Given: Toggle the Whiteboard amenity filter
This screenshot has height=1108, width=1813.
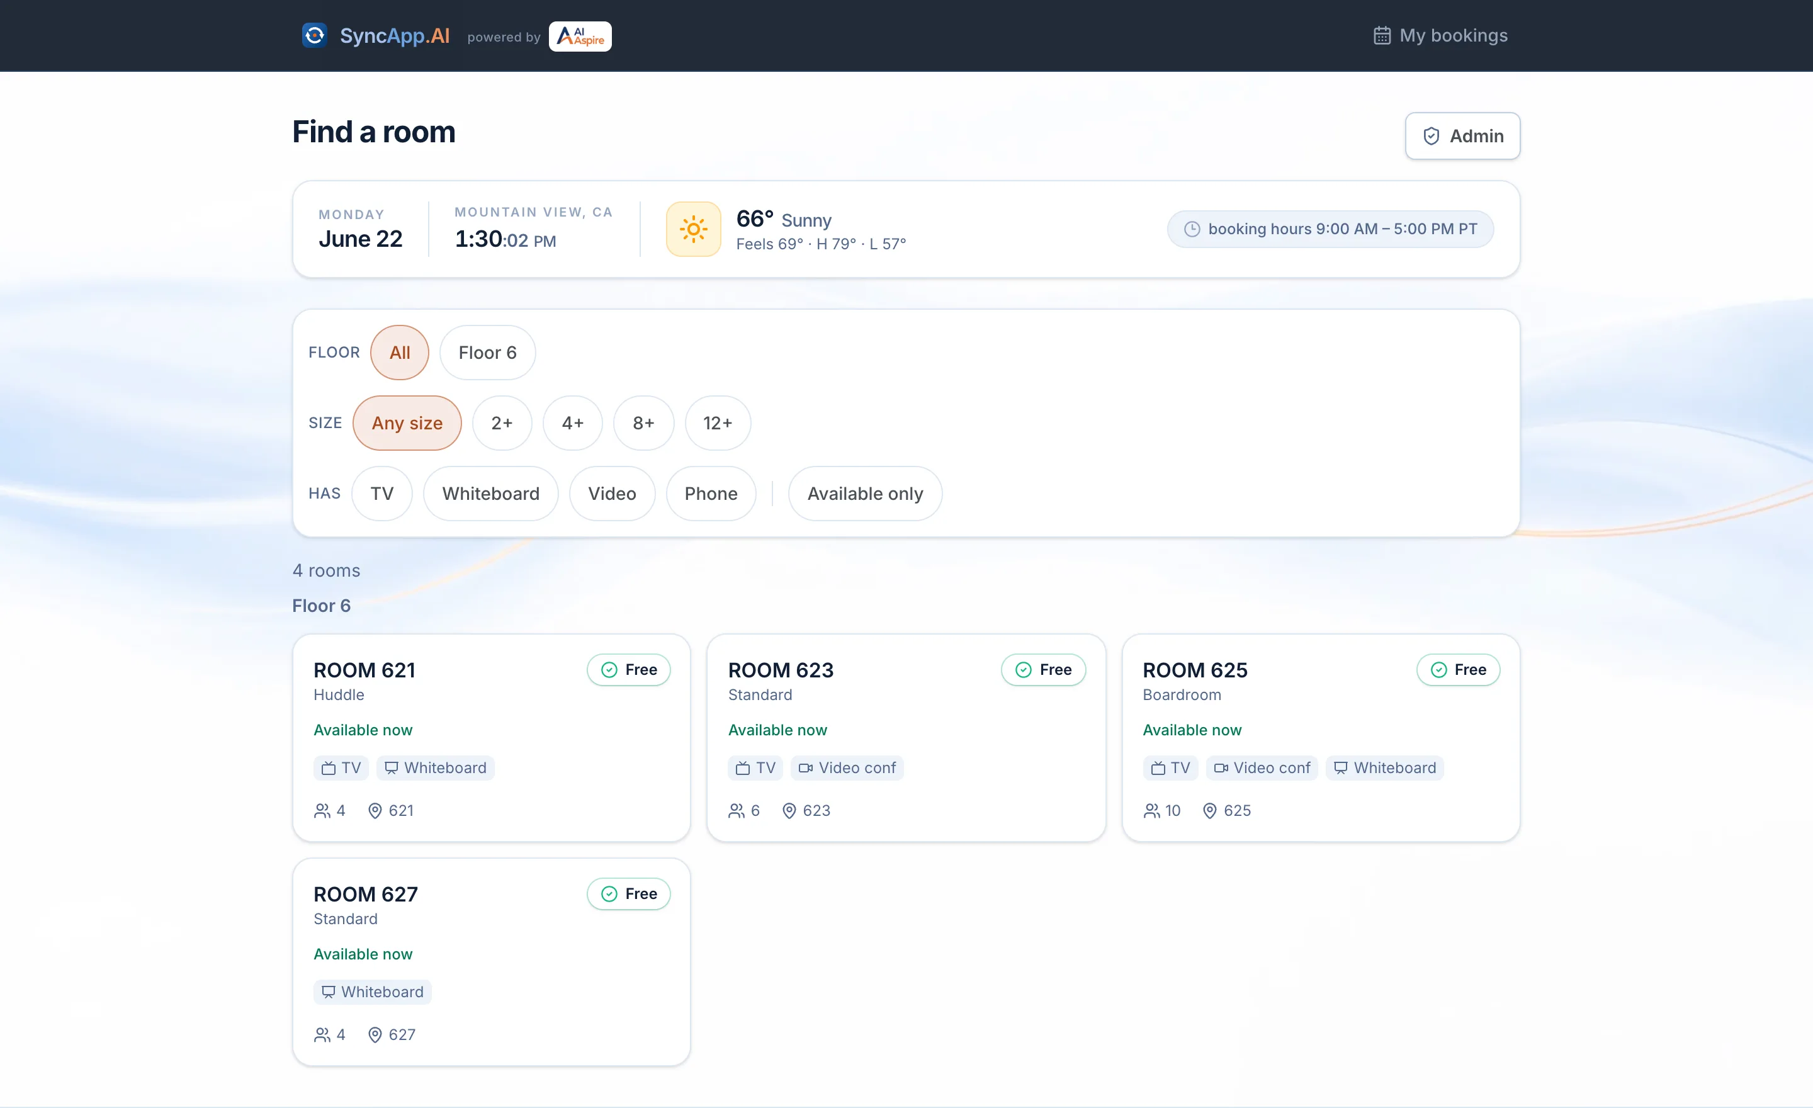Looking at the screenshot, I should [x=491, y=494].
